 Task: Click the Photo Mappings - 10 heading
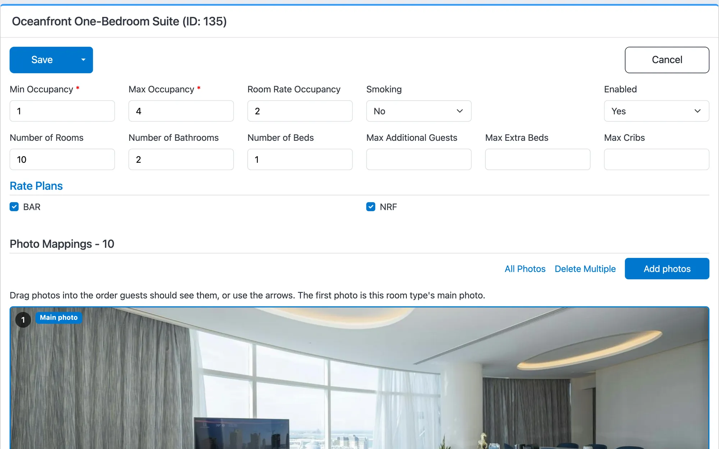tap(62, 244)
